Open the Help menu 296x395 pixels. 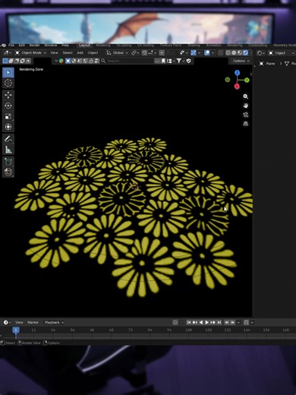click(x=65, y=46)
